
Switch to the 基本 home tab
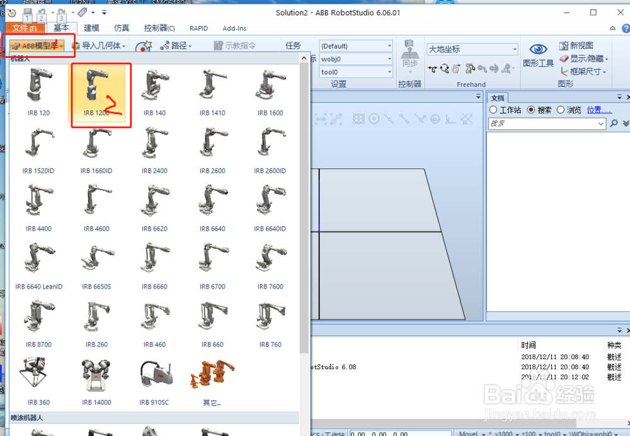pos(61,28)
